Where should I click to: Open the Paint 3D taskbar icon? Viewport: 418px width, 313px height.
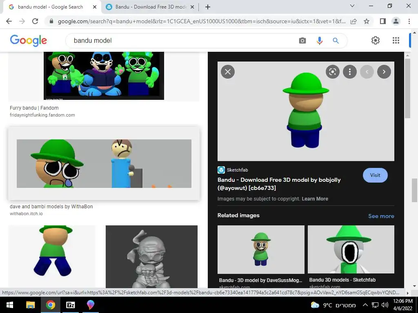90,305
